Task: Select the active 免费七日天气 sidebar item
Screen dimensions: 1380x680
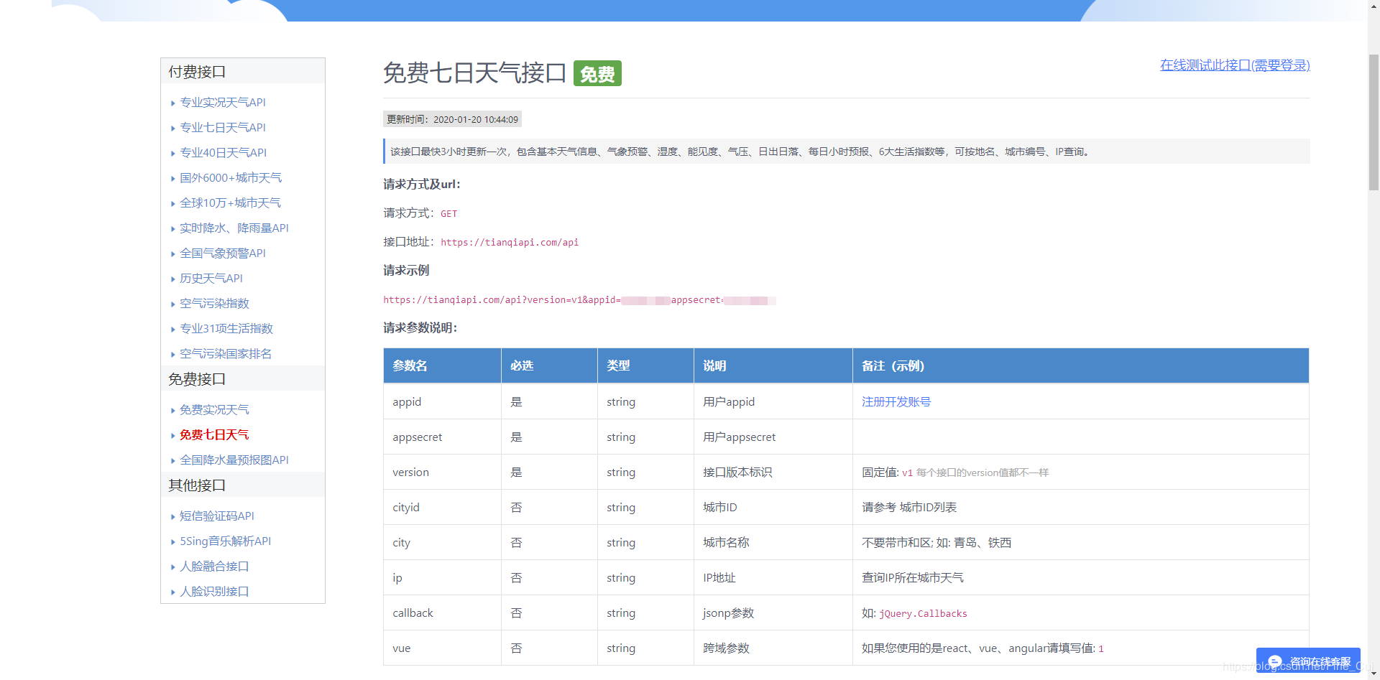Action: click(214, 435)
